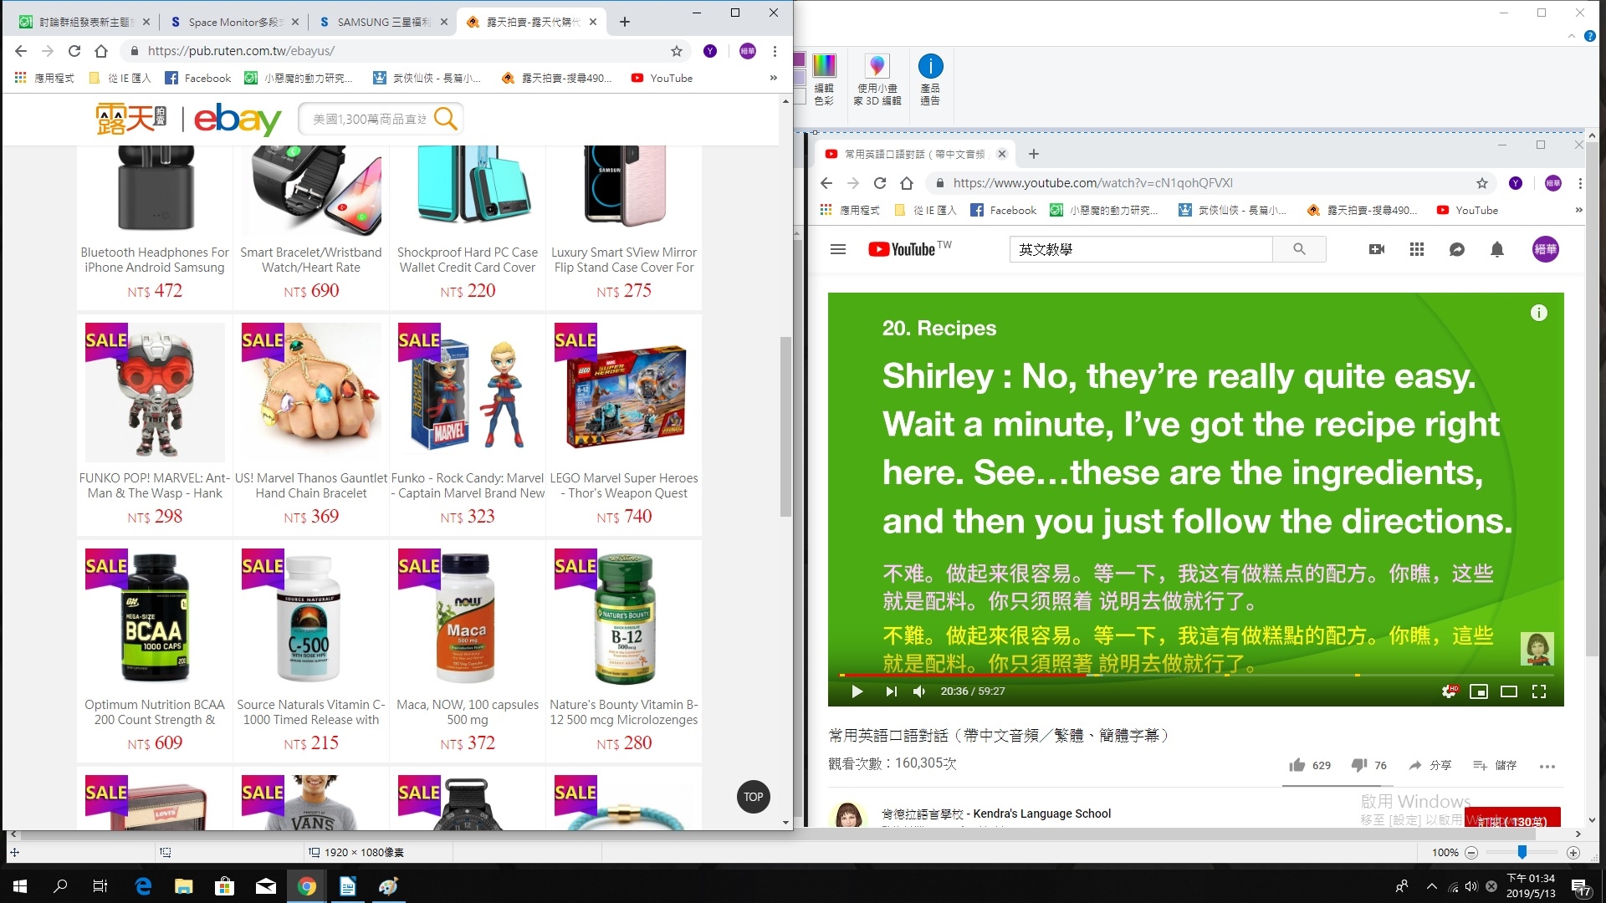Subscribe to Kendra's Language School
Viewport: 1606px width, 903px height.
click(1512, 819)
